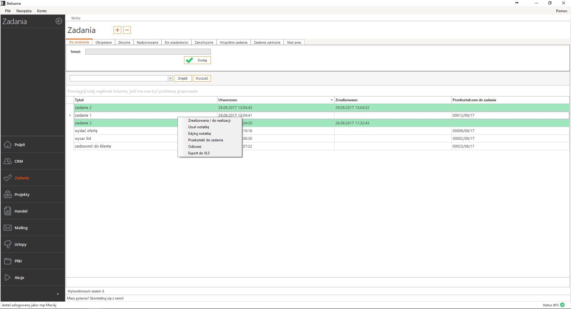
Task: Choose 'Przekształć do zadania' from context menu
Action: [206, 140]
